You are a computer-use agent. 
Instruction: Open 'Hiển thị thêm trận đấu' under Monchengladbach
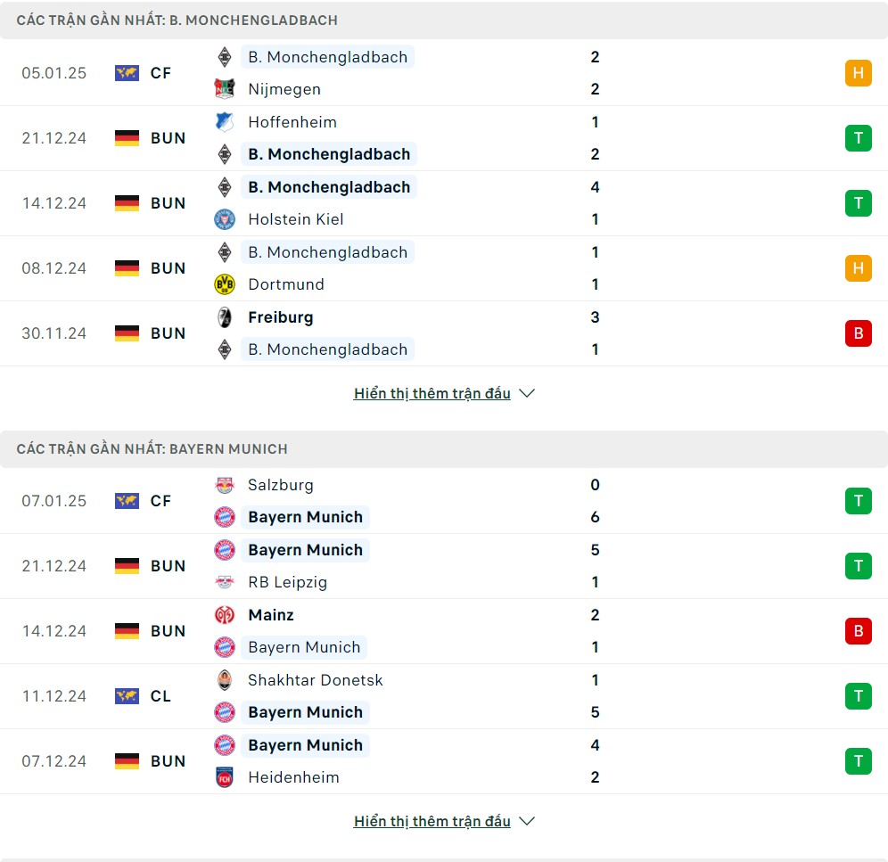432,393
